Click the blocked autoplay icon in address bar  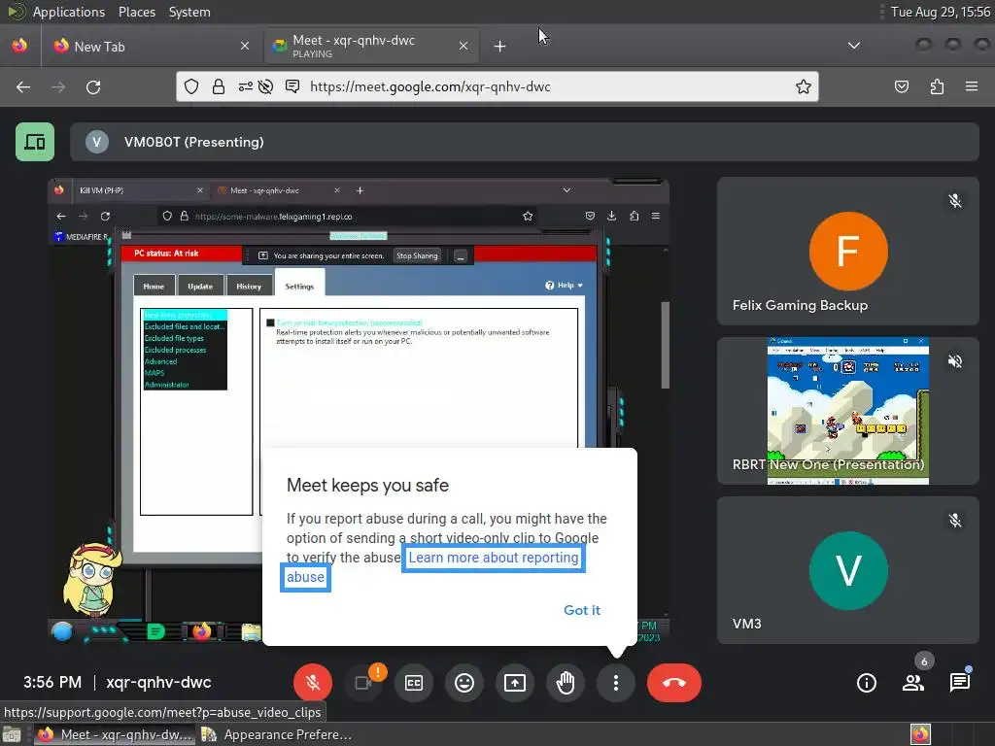266,86
